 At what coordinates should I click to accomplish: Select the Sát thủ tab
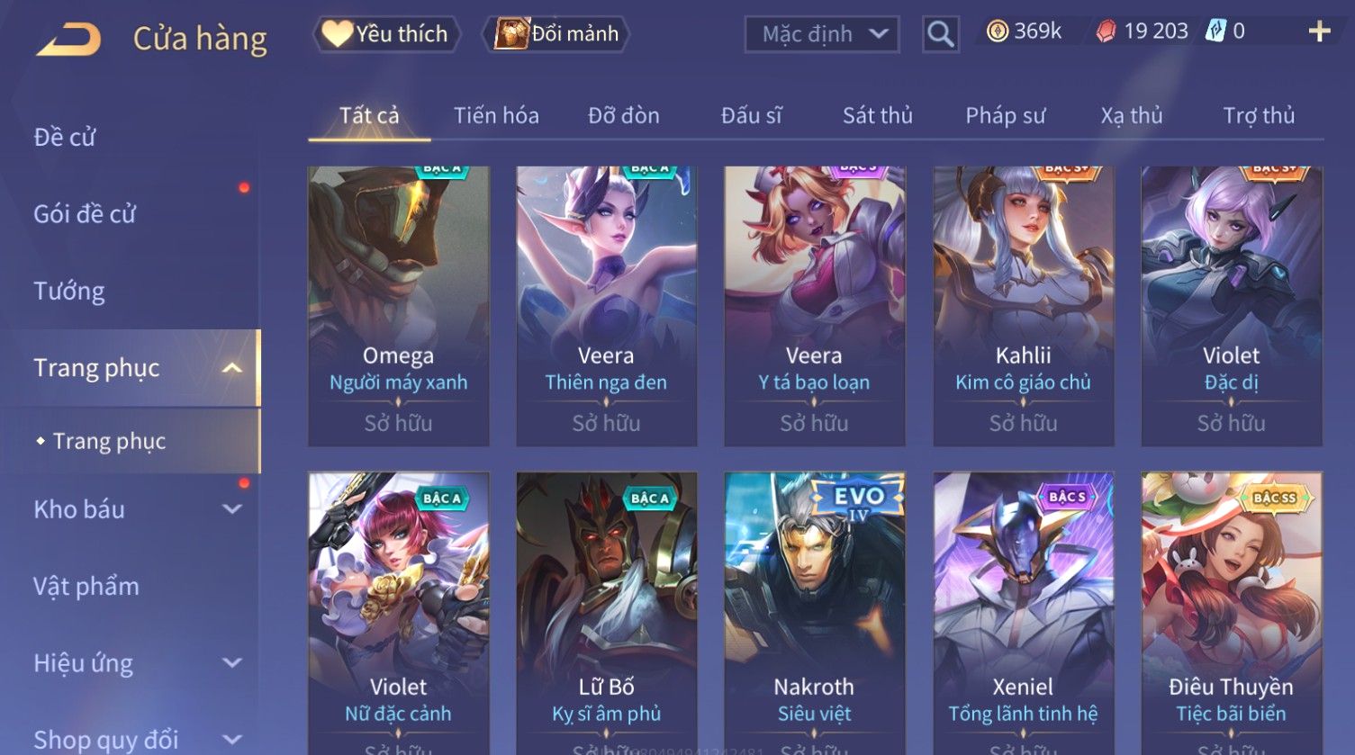pyautogui.click(x=878, y=116)
